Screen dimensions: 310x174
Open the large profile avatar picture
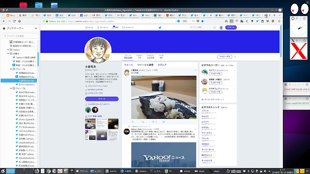(98, 50)
